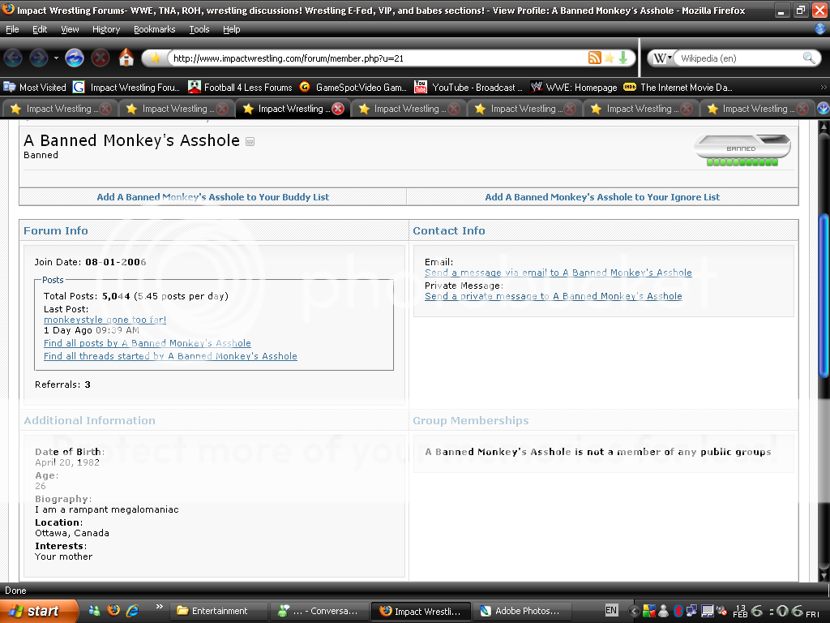Click 'Find all threads started by' link
Image resolution: width=830 pixels, height=623 pixels.
pos(170,356)
